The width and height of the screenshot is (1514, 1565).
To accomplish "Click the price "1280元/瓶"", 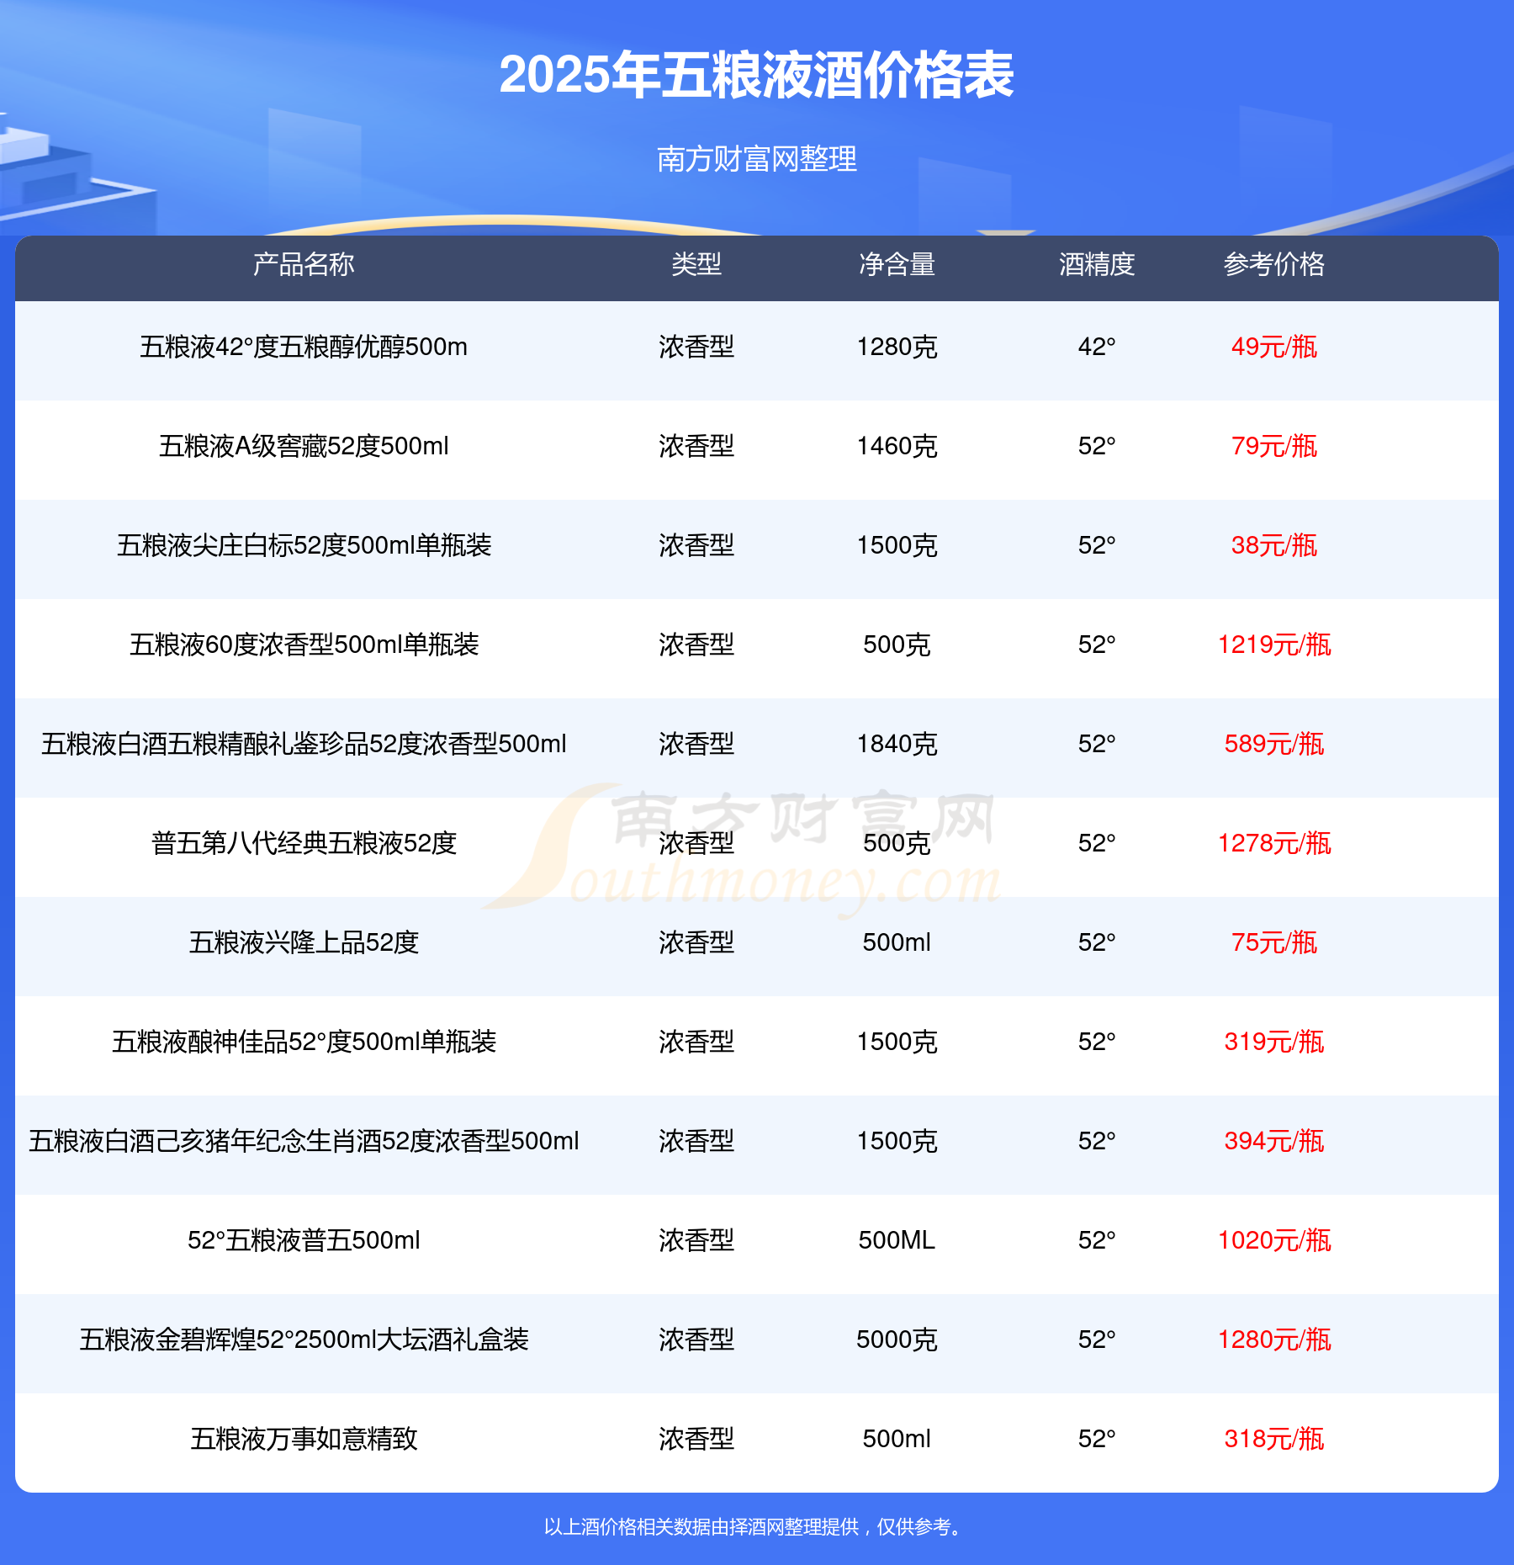I will pos(1274,1340).
